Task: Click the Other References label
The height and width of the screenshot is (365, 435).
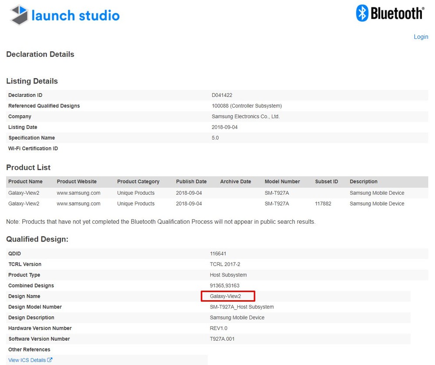Action: click(x=29, y=349)
